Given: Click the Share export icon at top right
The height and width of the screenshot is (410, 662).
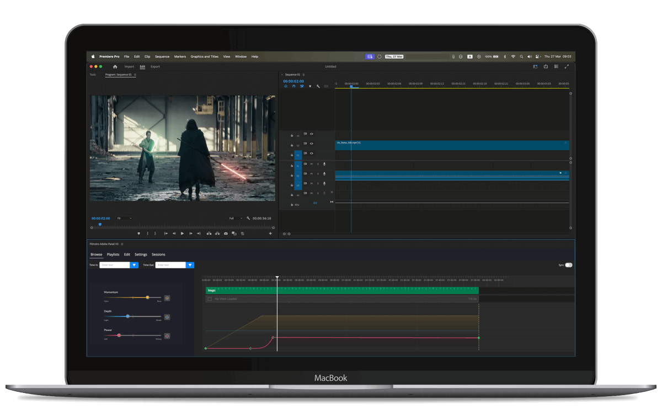Looking at the screenshot, I should pos(546,67).
